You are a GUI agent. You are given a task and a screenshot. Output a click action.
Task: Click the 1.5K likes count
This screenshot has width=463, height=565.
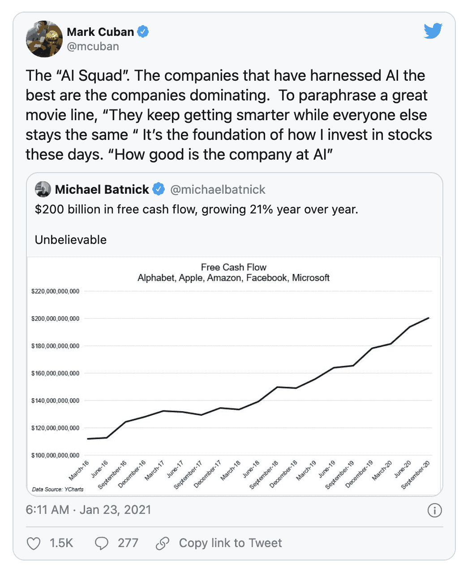pos(61,543)
